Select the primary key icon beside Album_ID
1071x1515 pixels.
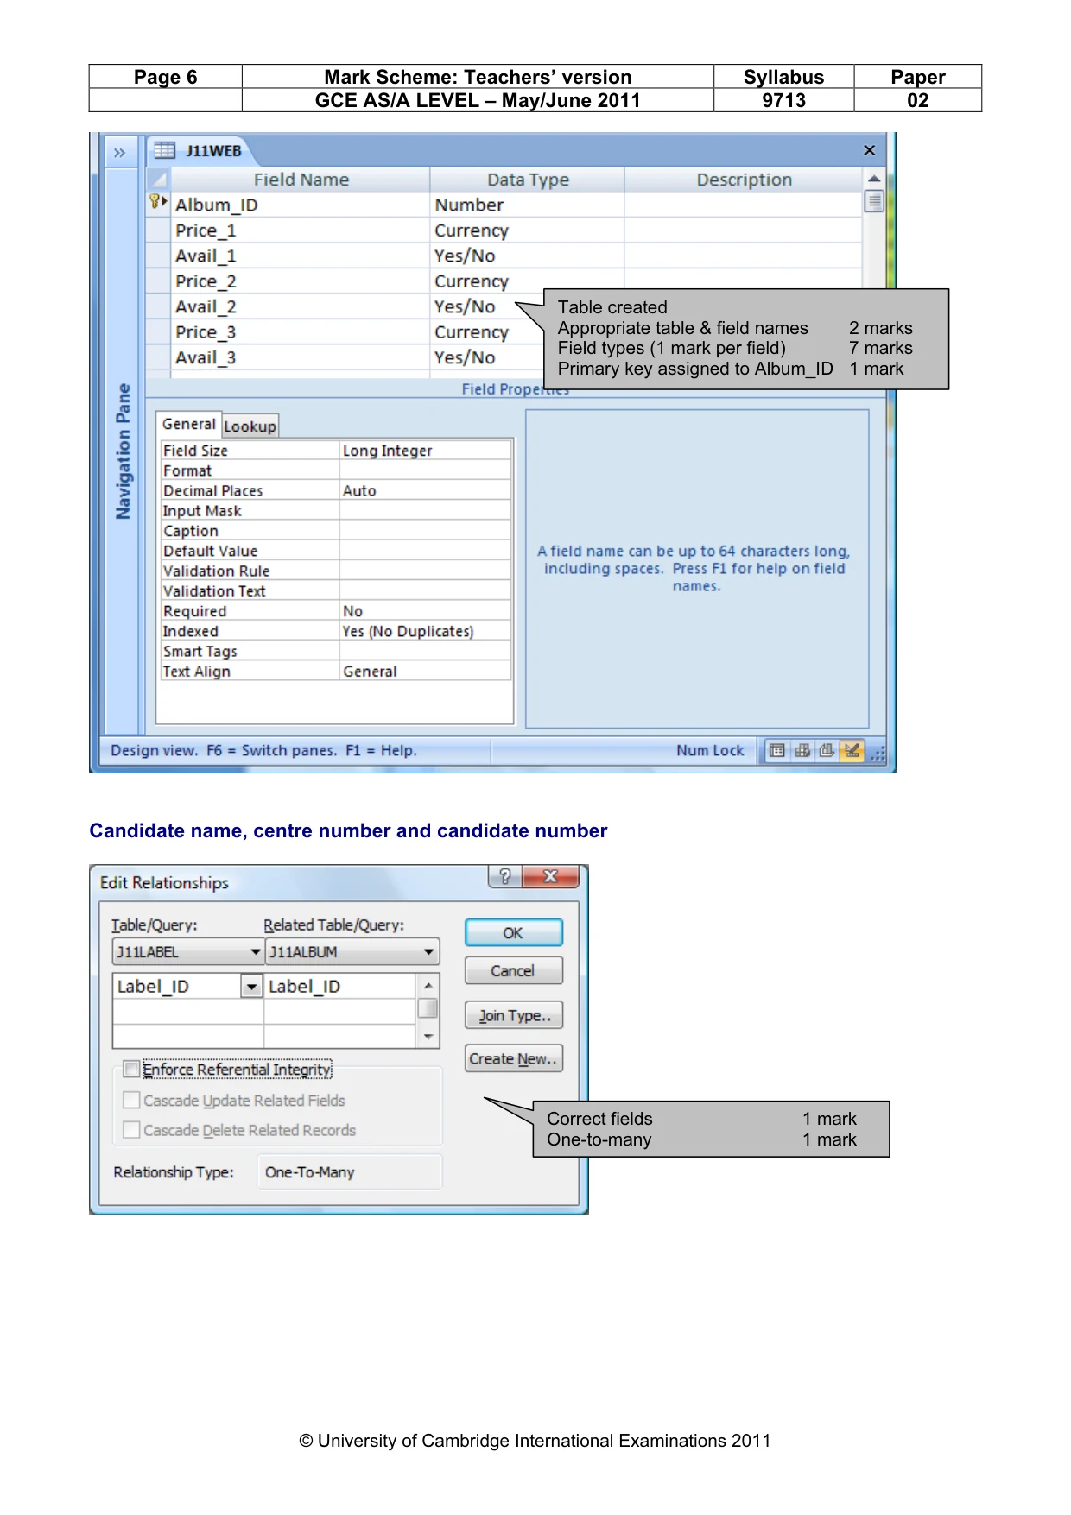tap(158, 203)
